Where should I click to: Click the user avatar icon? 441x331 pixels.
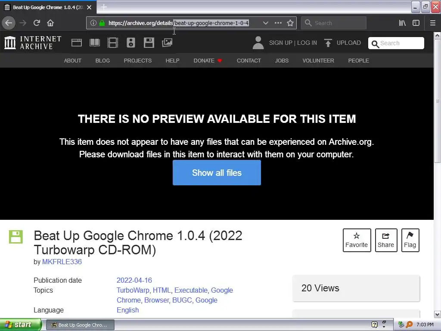click(258, 43)
